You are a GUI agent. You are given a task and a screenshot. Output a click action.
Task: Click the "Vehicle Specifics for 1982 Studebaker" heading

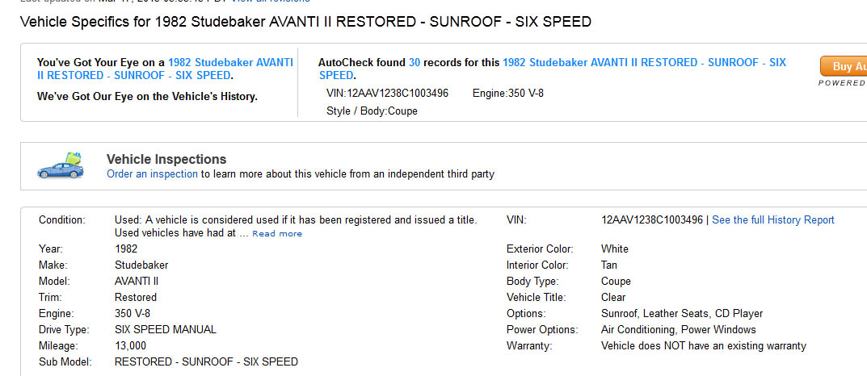(x=305, y=22)
